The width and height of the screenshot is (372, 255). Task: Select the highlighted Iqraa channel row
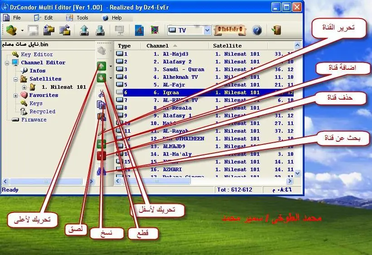pos(204,92)
